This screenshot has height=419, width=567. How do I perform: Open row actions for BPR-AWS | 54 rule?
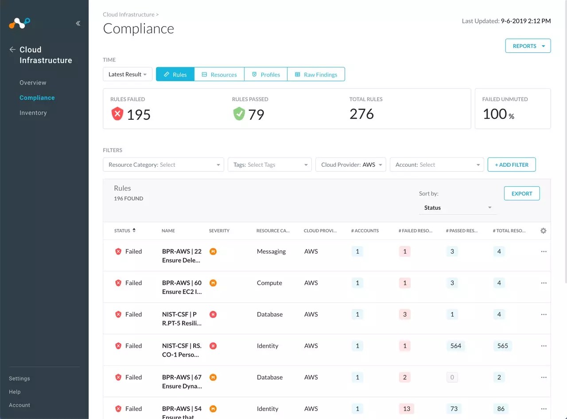coord(544,409)
